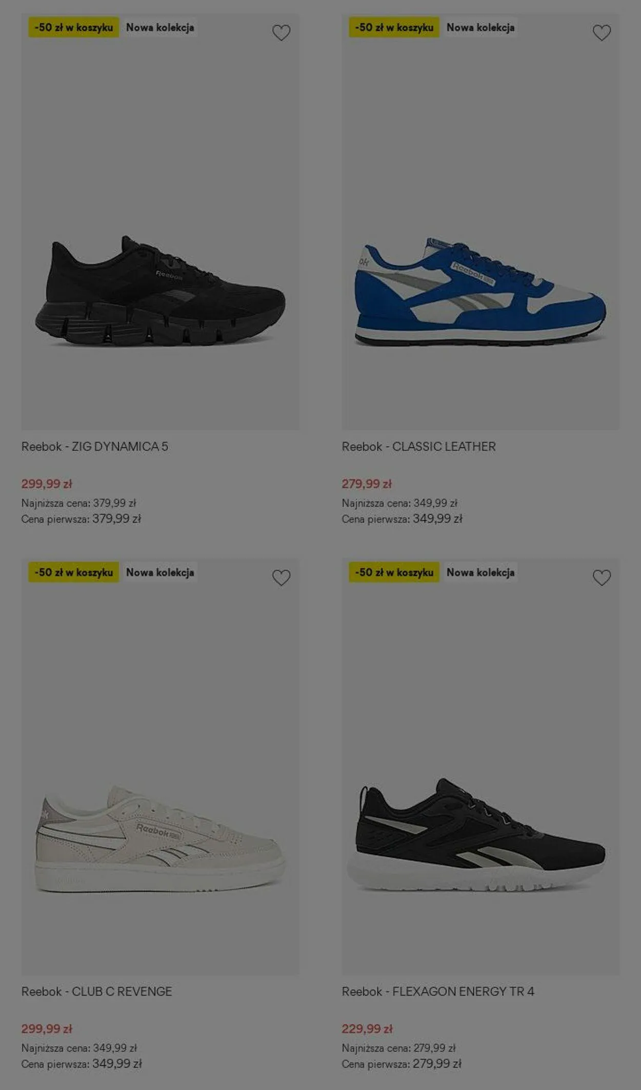The image size is (641, 1090).
Task: Click -50 zł w koszyku badge on CLUB C REVENGE
Action: (74, 572)
